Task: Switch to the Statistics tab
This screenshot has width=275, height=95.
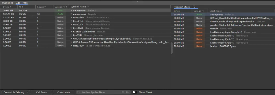Action: (x=7, y=3)
